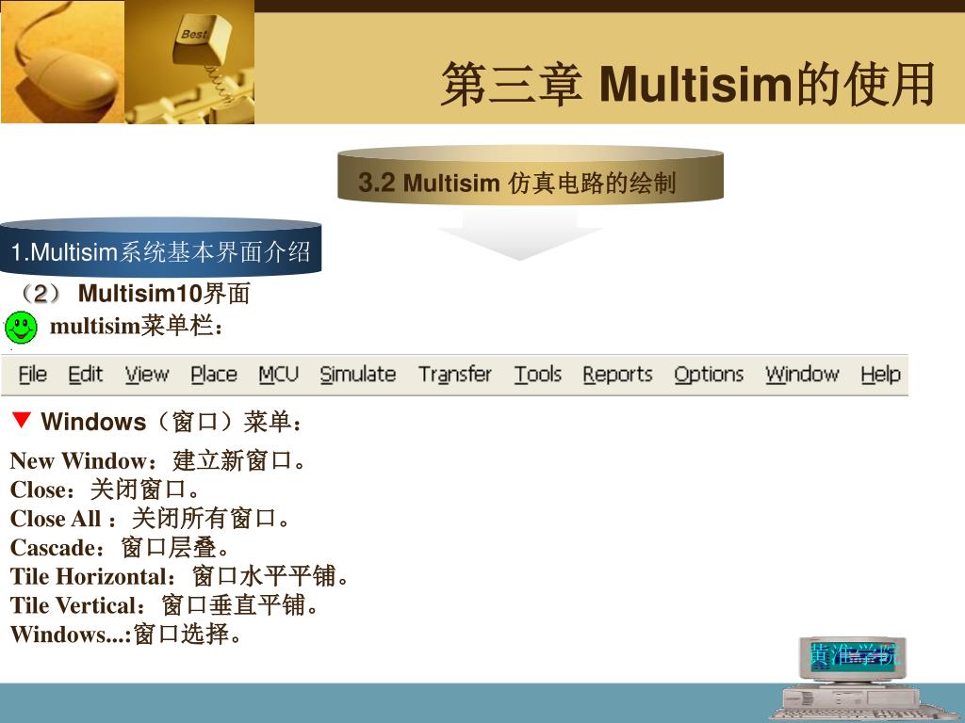Click the line New Window：建立新窗口
This screenshot has height=723, width=965.
coord(158,460)
